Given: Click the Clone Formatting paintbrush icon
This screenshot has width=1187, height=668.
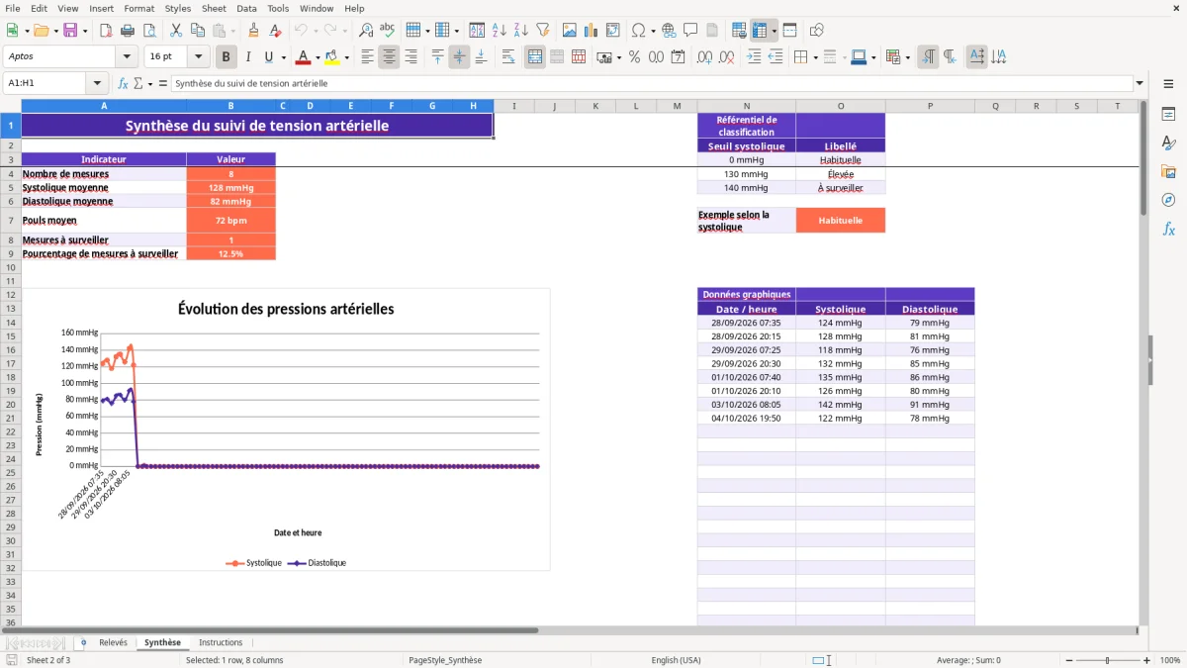Looking at the screenshot, I should tap(254, 31).
